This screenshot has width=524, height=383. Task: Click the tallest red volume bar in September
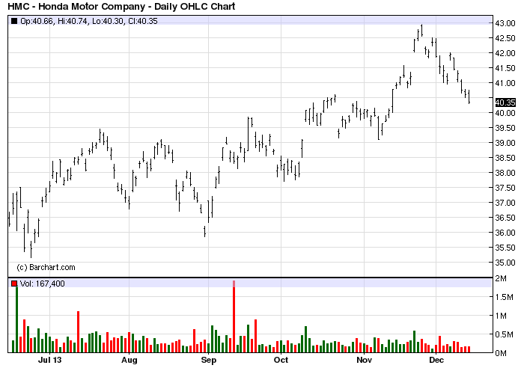(x=234, y=316)
